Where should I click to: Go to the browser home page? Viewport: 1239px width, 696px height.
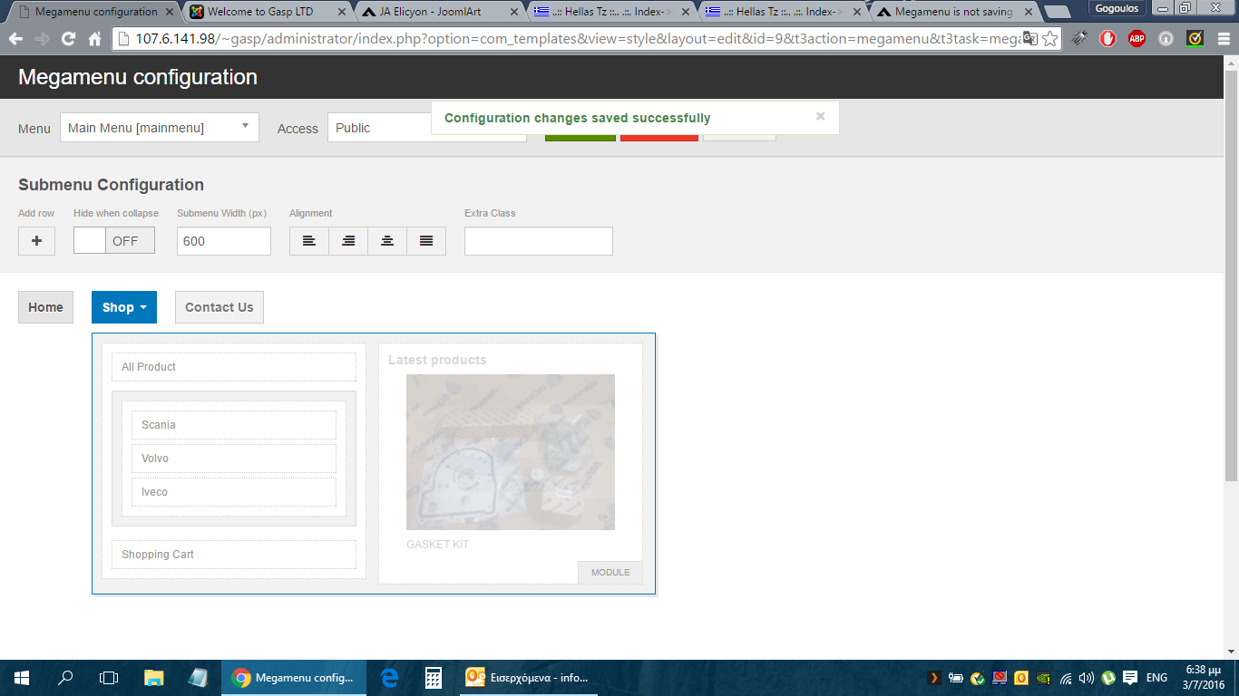point(94,39)
